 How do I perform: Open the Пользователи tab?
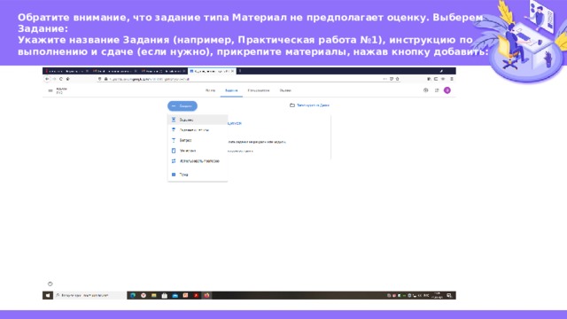tap(259, 90)
